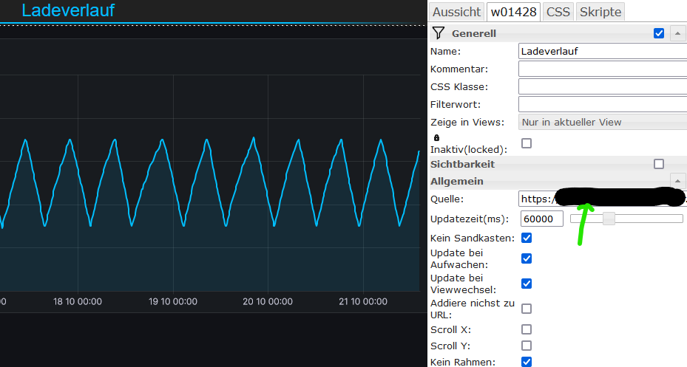Click the filter funnel icon beside Generell
This screenshot has width=687, height=367.
point(438,33)
